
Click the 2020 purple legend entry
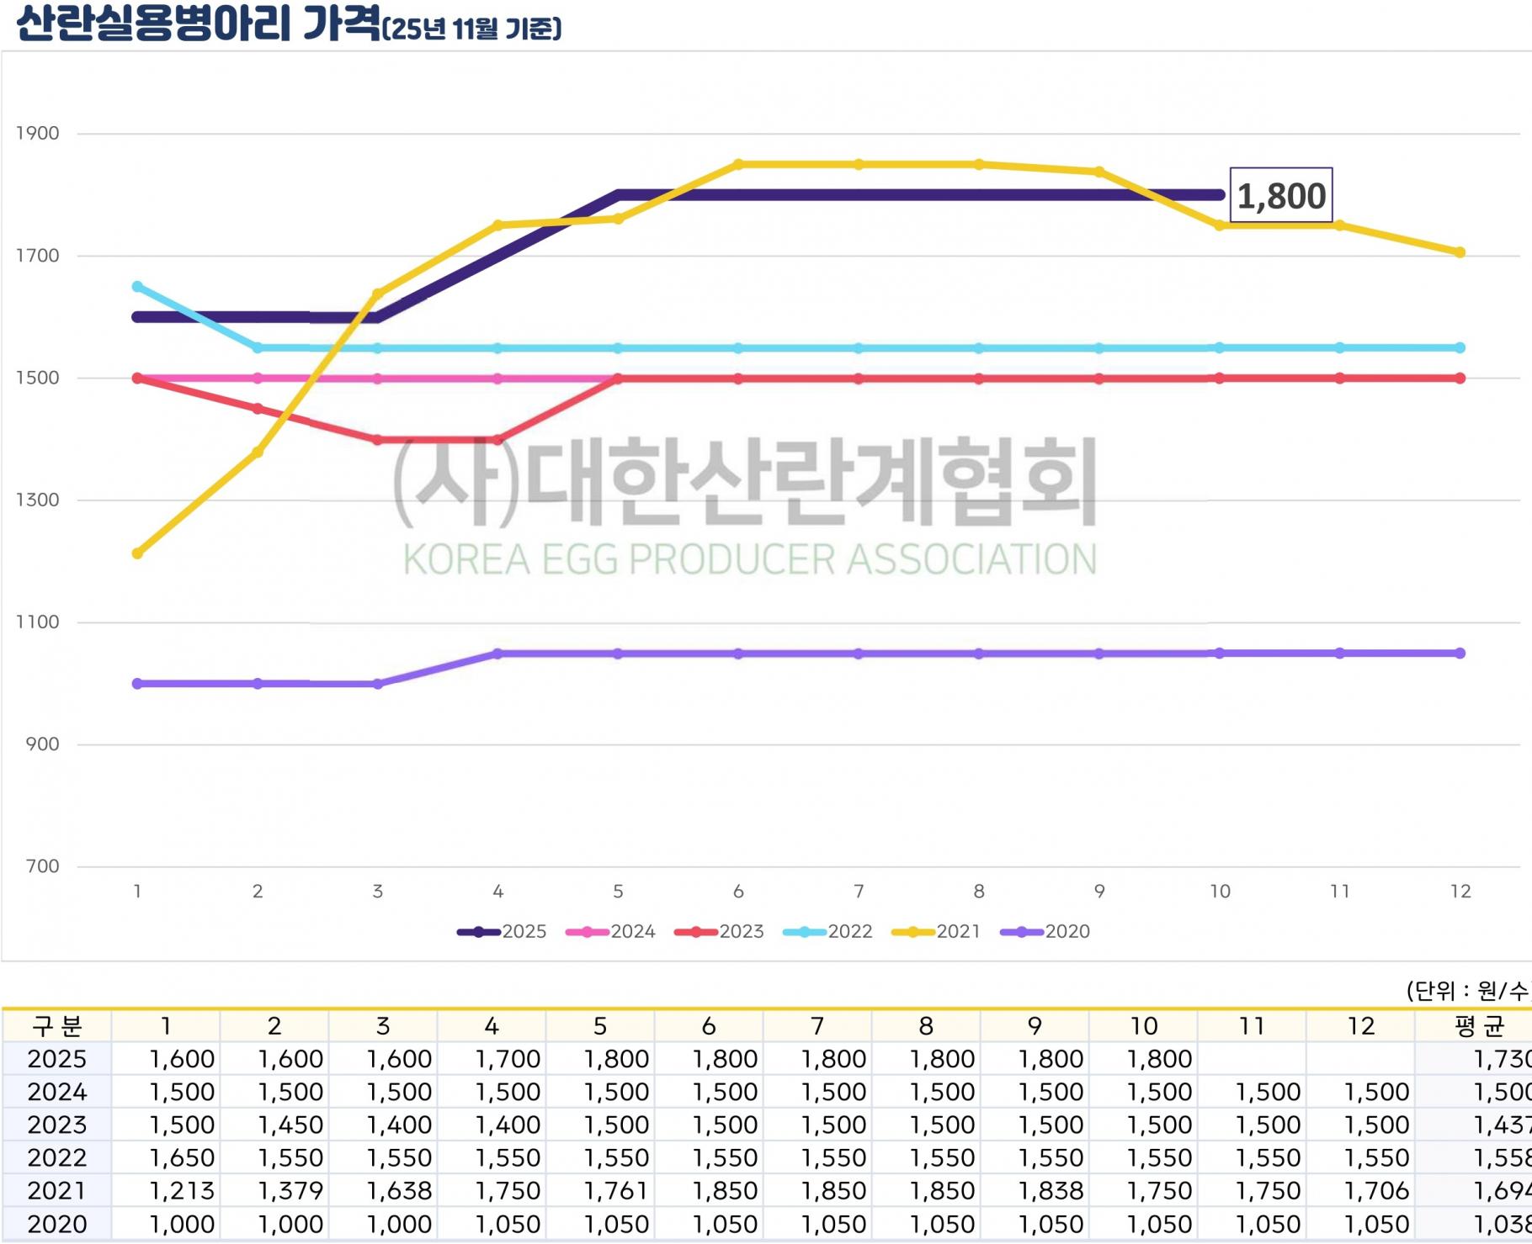tap(1045, 932)
